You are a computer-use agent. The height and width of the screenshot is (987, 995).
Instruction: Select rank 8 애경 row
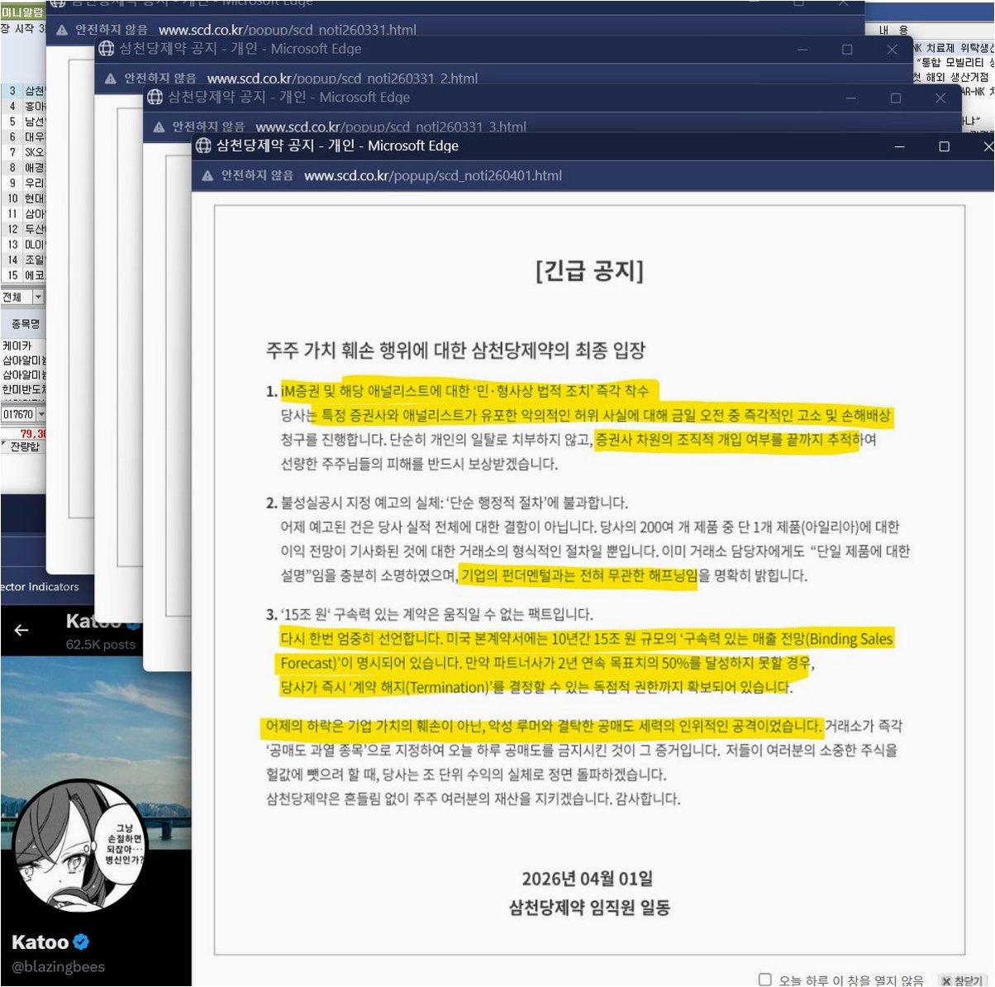pyautogui.click(x=23, y=168)
